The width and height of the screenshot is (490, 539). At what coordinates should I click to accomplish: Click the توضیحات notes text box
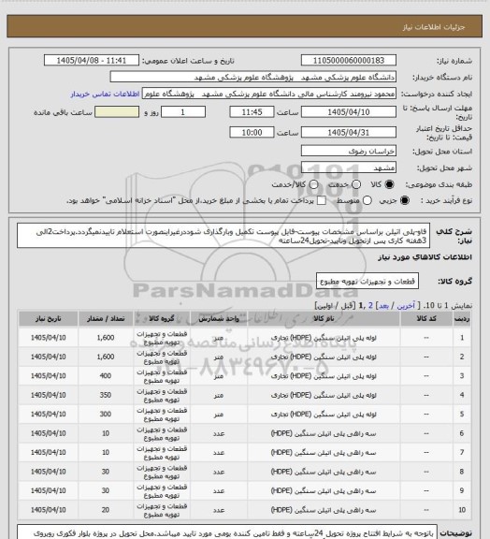click(227, 532)
